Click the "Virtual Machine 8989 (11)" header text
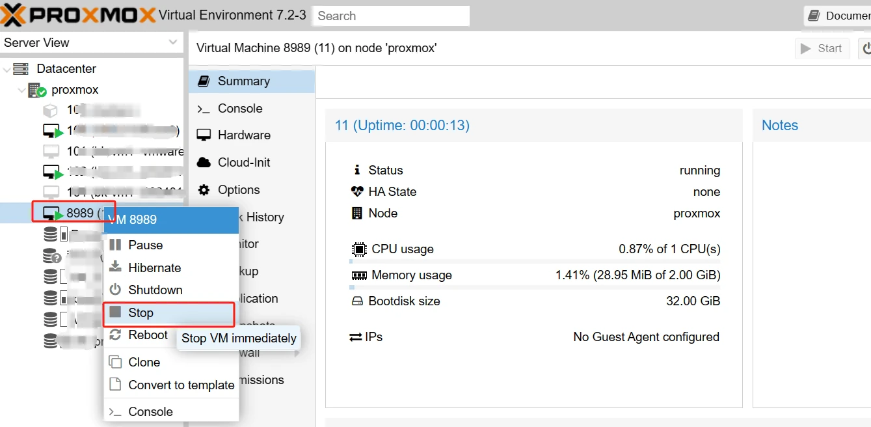The image size is (871, 427). [x=265, y=48]
